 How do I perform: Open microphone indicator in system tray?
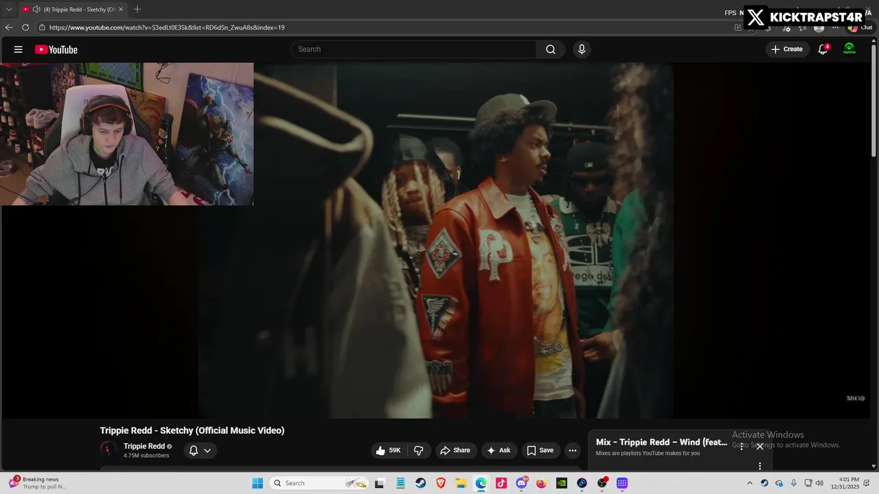pyautogui.click(x=793, y=483)
